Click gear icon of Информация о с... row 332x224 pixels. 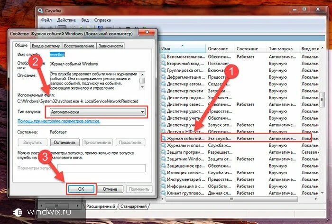163,187
